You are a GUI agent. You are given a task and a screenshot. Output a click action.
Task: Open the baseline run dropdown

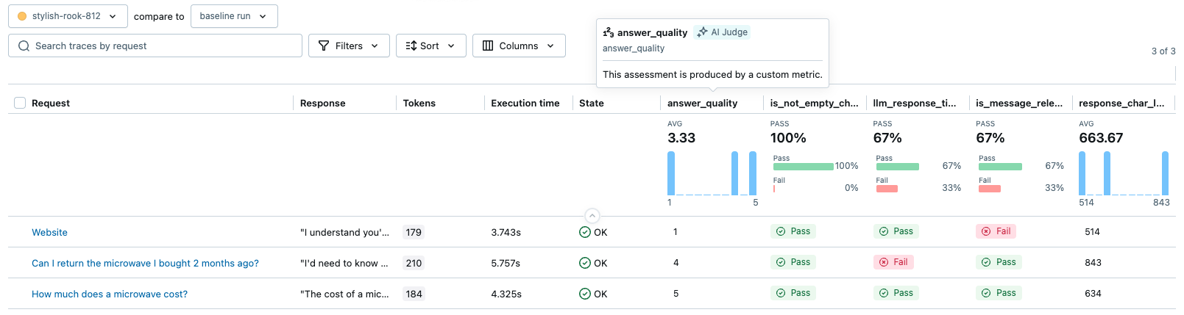[x=233, y=16]
